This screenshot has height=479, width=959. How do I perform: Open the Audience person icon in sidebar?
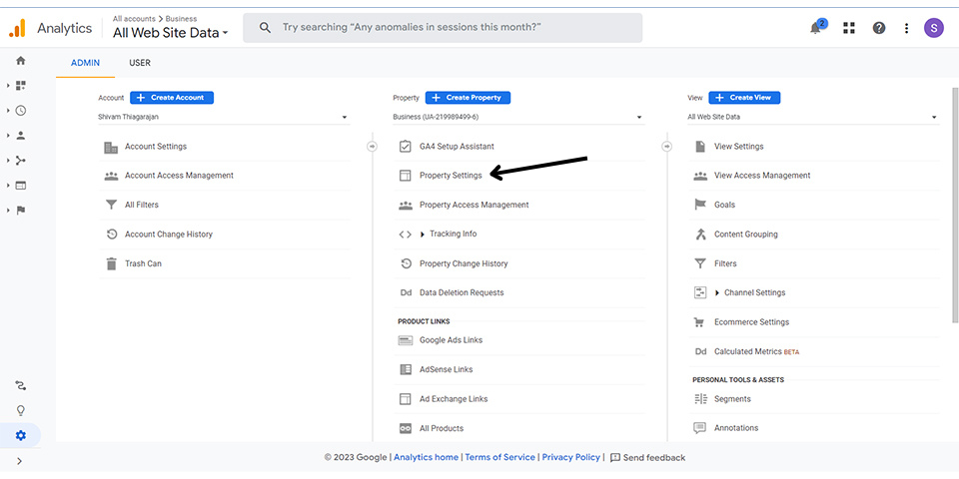21,136
